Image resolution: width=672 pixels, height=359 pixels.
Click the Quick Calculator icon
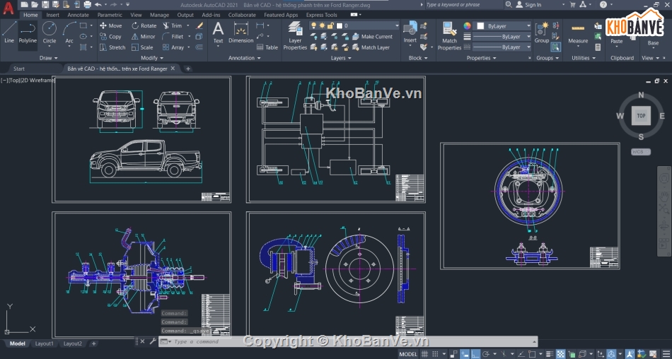tap(598, 47)
